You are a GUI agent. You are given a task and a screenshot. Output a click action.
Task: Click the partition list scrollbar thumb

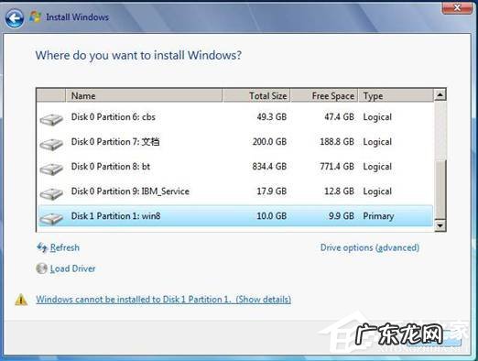coord(440,189)
